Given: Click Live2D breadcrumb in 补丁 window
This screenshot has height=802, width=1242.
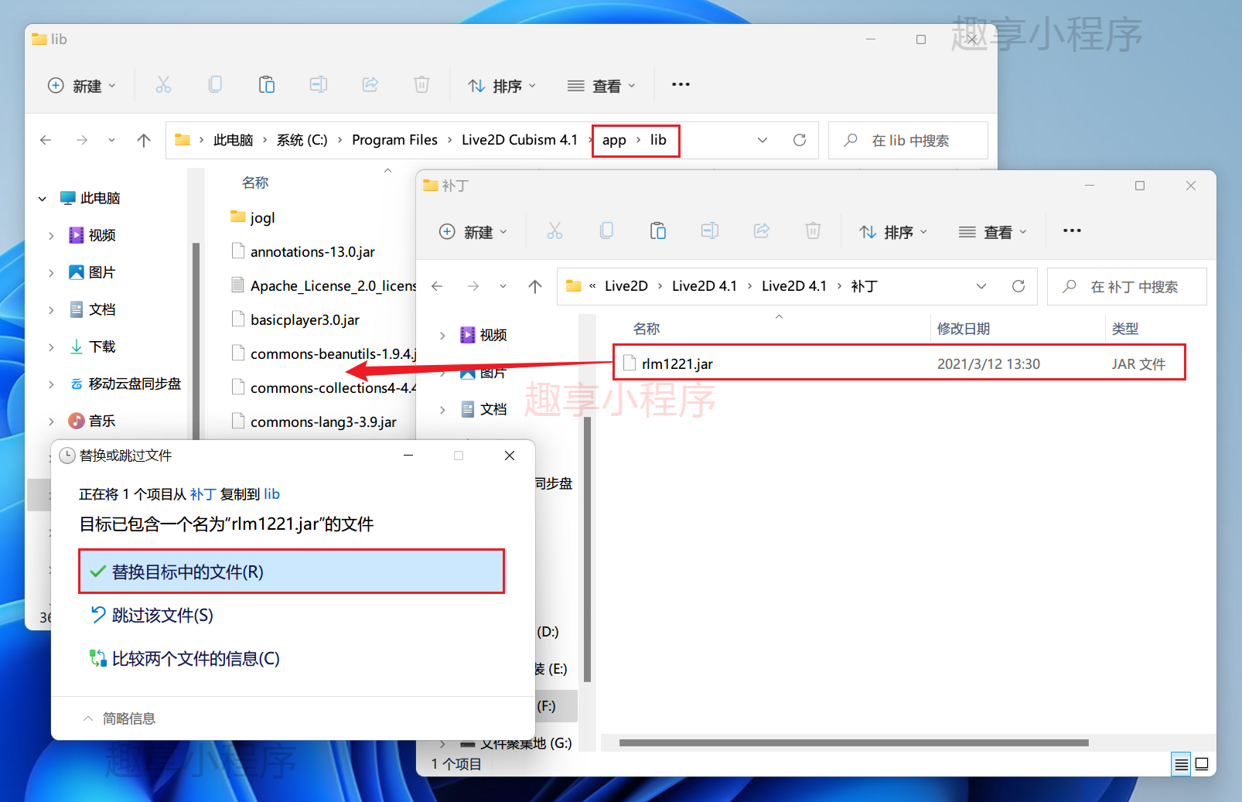Looking at the screenshot, I should [x=626, y=286].
